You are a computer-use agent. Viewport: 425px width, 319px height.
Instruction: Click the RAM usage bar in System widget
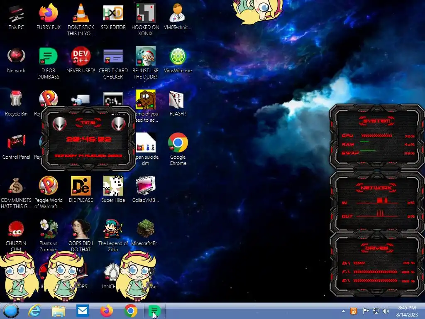(x=364, y=142)
